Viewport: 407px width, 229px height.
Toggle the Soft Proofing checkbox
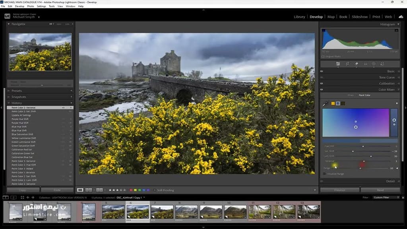(155, 190)
